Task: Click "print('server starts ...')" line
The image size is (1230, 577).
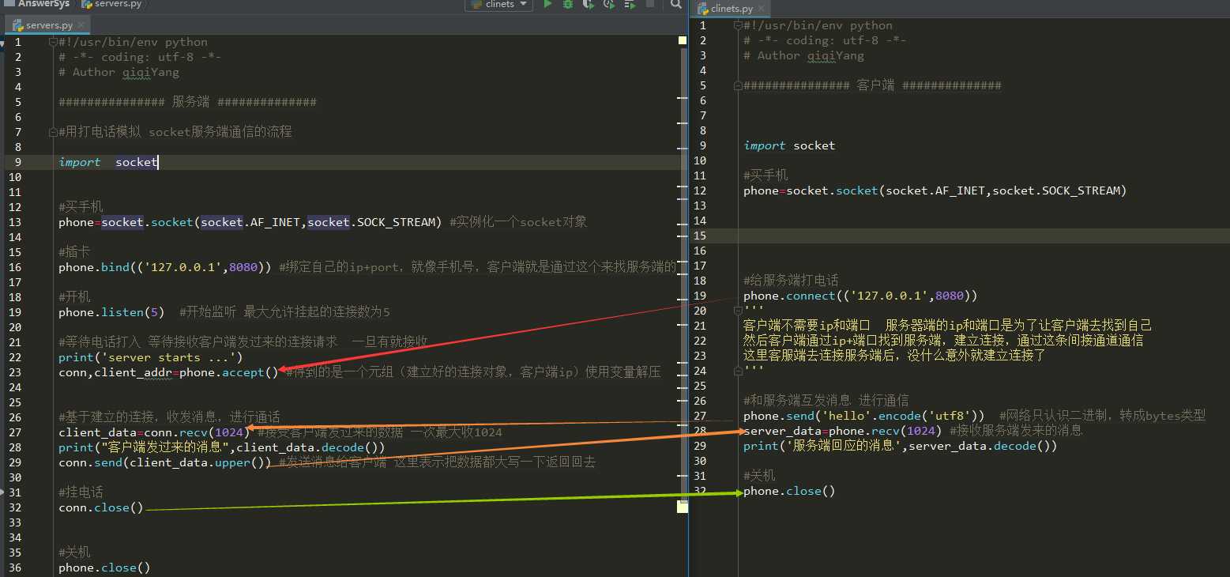Action: (150, 357)
